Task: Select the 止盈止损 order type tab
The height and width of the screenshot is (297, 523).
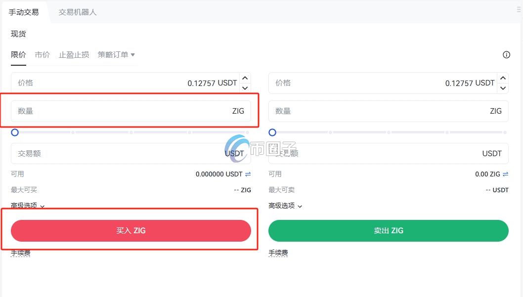Action: [x=74, y=55]
